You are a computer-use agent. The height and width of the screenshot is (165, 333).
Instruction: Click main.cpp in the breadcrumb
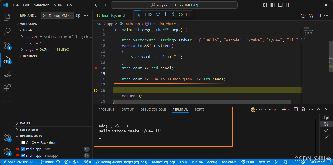pos(129,24)
